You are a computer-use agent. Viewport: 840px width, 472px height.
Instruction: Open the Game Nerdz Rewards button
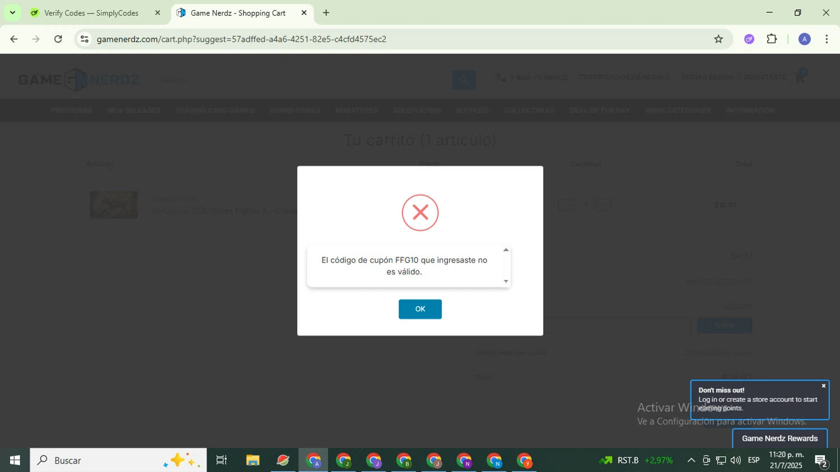780,438
